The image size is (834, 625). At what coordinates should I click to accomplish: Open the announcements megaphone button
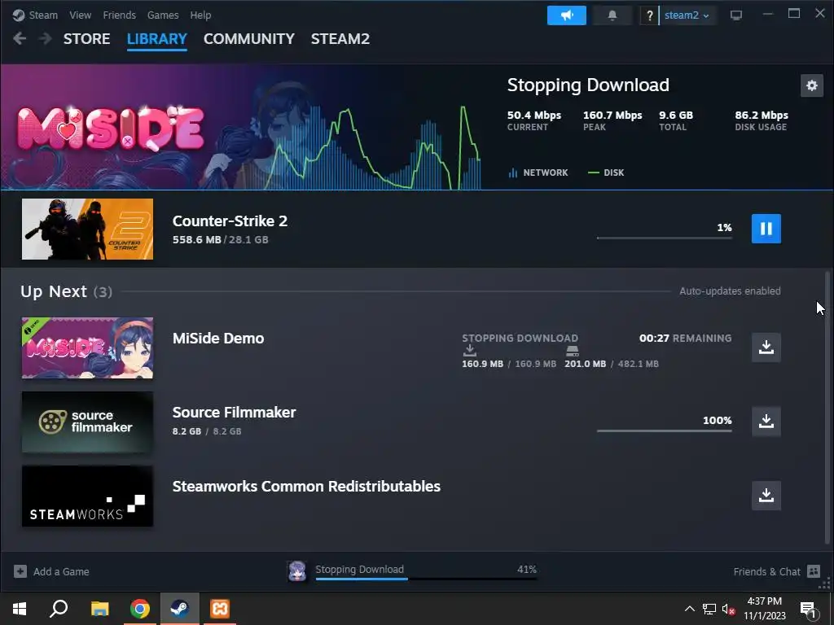(567, 15)
